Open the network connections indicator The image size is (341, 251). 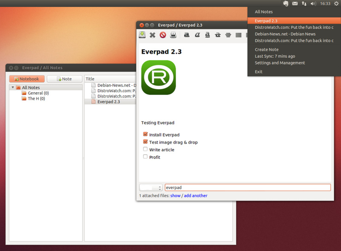coord(304,3)
